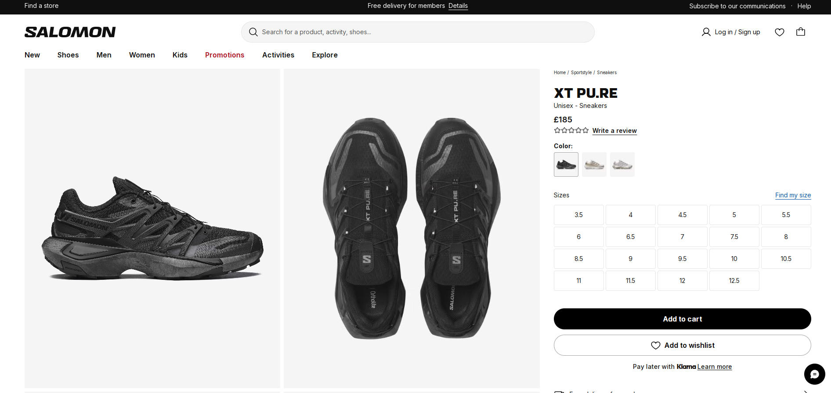Open the shopping bag icon
This screenshot has height=393, width=831.
click(801, 32)
